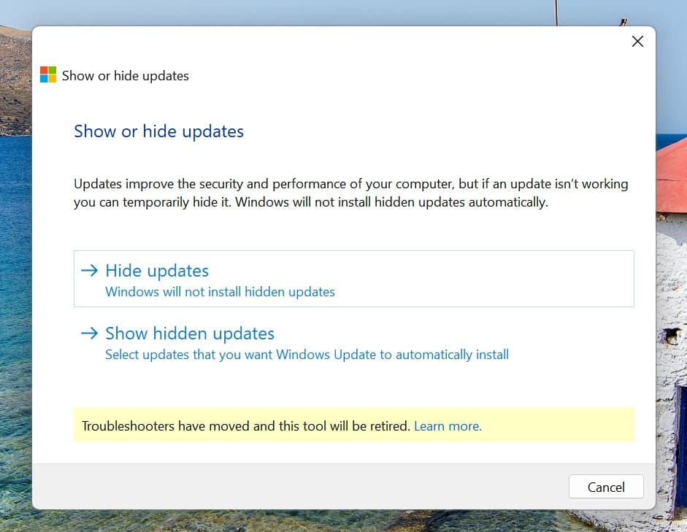Viewport: 687px width, 532px height.
Task: Click the red roof in the wallpaper
Action: pyautogui.click(x=672, y=175)
